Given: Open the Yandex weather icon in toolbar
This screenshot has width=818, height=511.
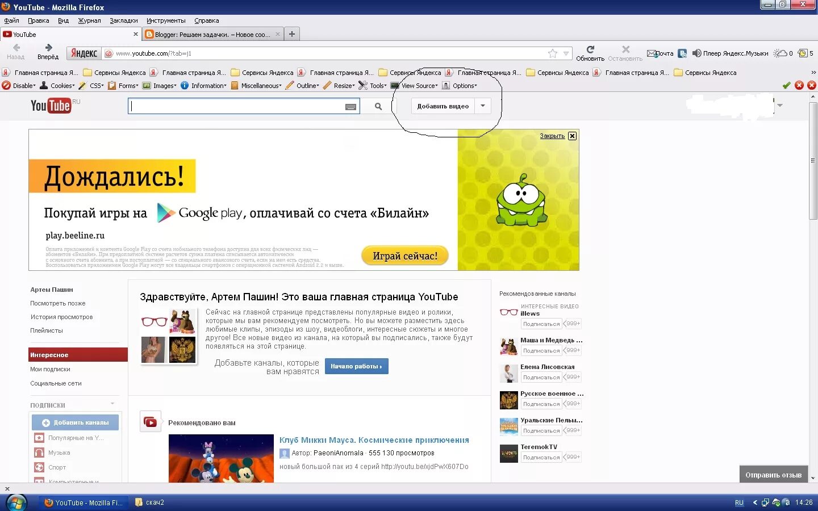Looking at the screenshot, I should pyautogui.click(x=781, y=53).
